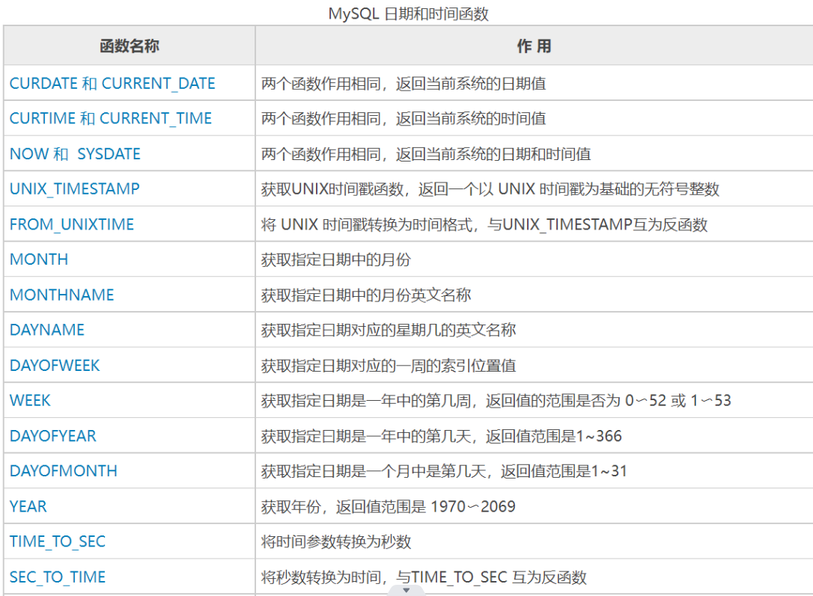The width and height of the screenshot is (813, 596).
Task: Open the CURDATE 和 CURRENT_DATE function link
Action: [112, 83]
